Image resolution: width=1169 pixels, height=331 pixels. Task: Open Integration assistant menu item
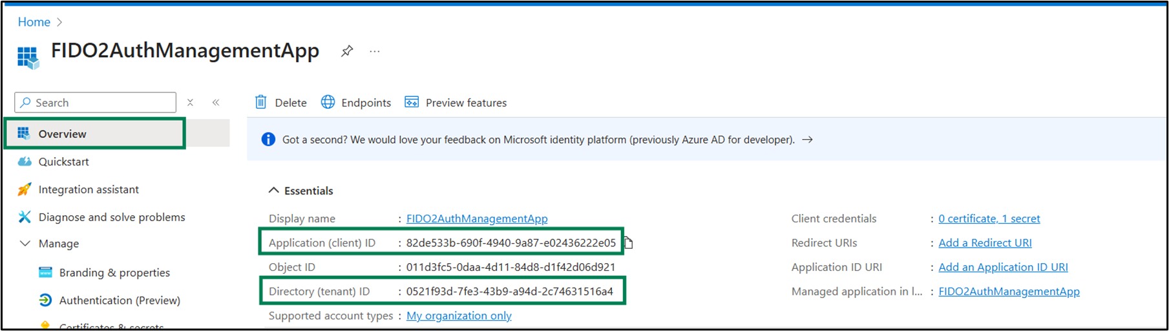tap(89, 189)
